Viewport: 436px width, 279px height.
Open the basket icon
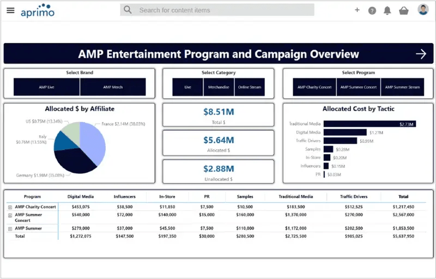[404, 10]
